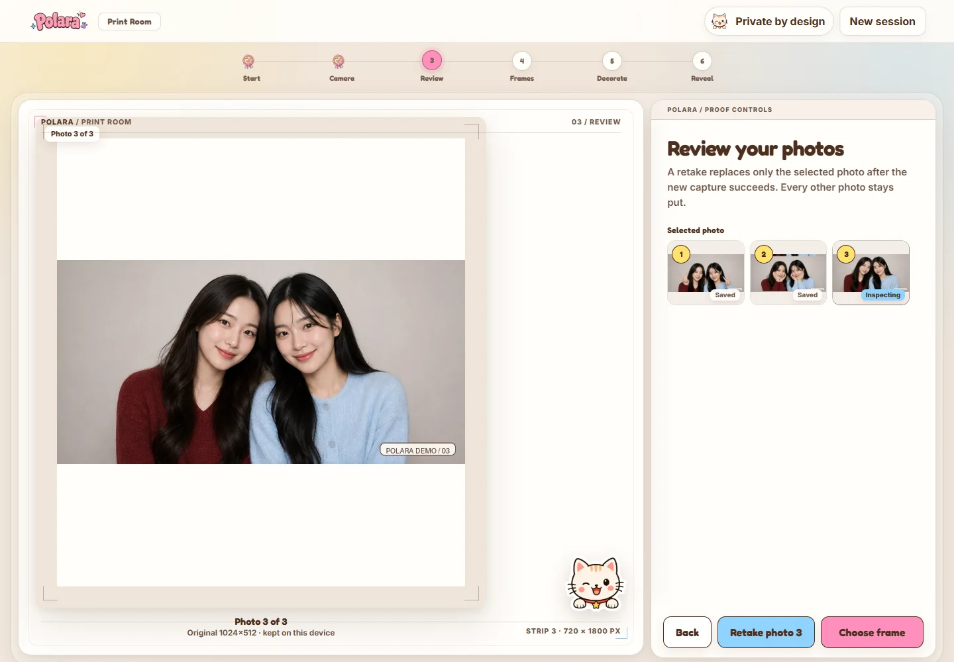Click the 03 / REVIEW label

click(596, 122)
